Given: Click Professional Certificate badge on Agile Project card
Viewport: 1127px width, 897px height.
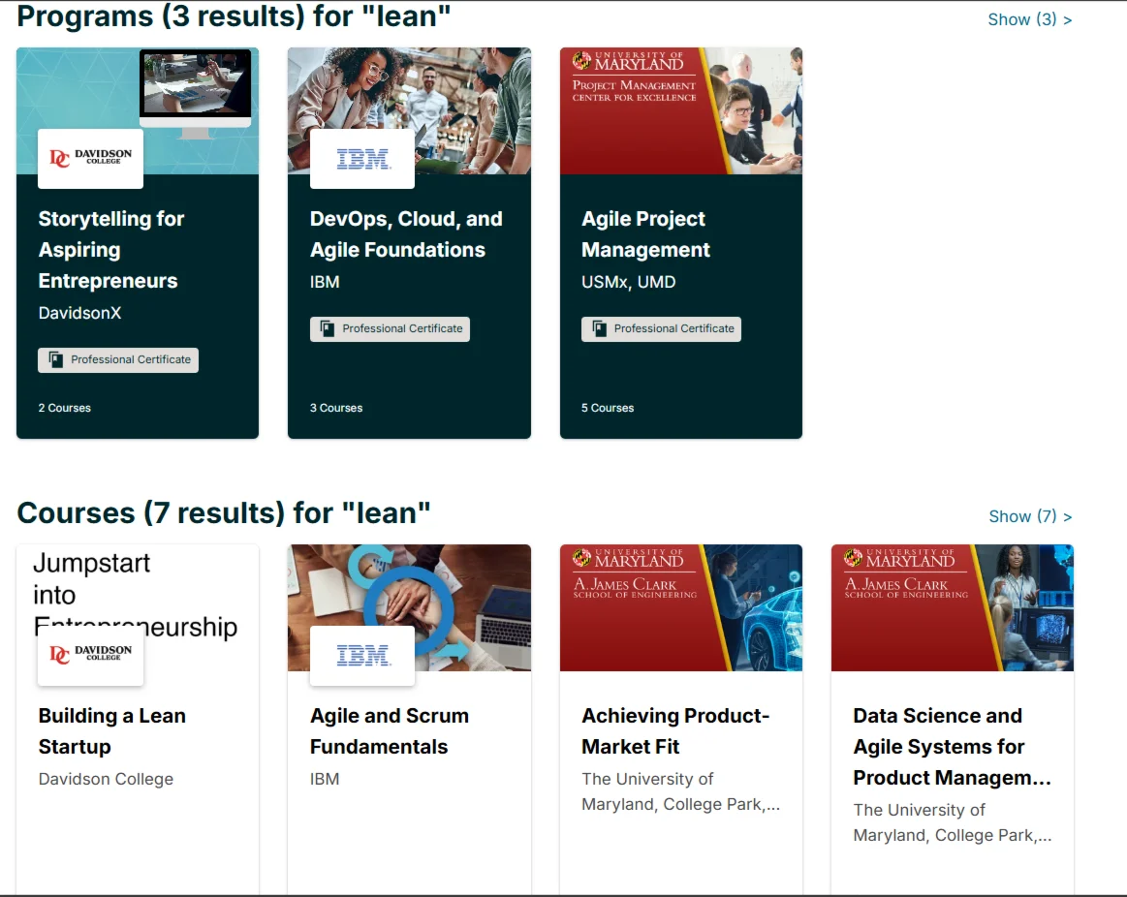Looking at the screenshot, I should point(661,328).
